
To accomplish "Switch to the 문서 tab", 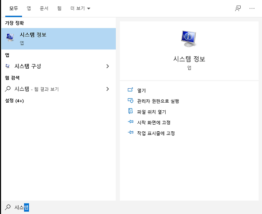I will pyautogui.click(x=44, y=8).
